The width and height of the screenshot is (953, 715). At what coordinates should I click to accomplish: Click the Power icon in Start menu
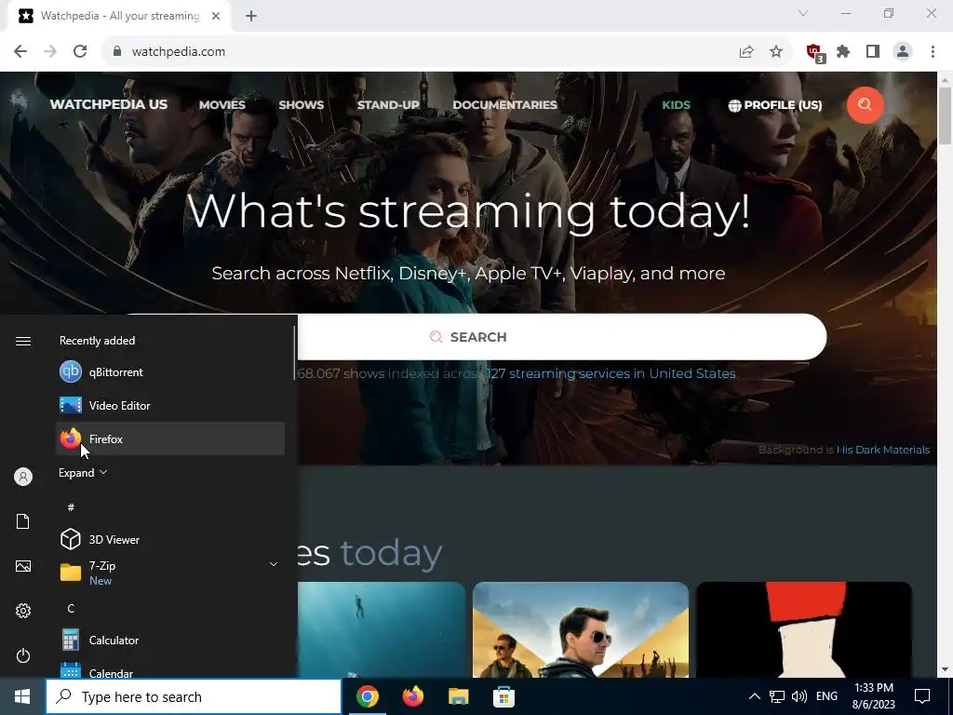(23, 655)
